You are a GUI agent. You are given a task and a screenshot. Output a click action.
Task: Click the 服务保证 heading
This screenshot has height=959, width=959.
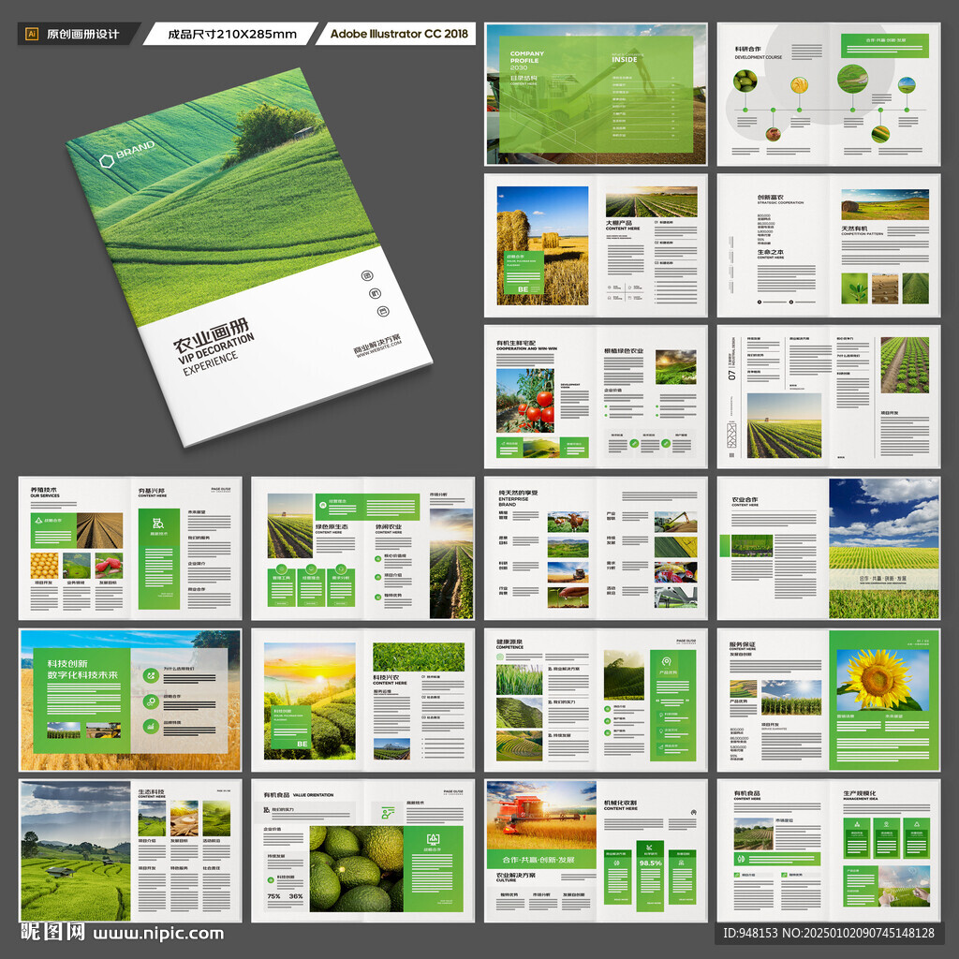pyautogui.click(x=742, y=644)
